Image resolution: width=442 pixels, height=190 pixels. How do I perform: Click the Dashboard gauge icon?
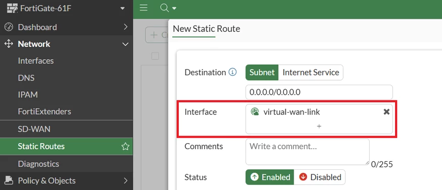[9, 27]
